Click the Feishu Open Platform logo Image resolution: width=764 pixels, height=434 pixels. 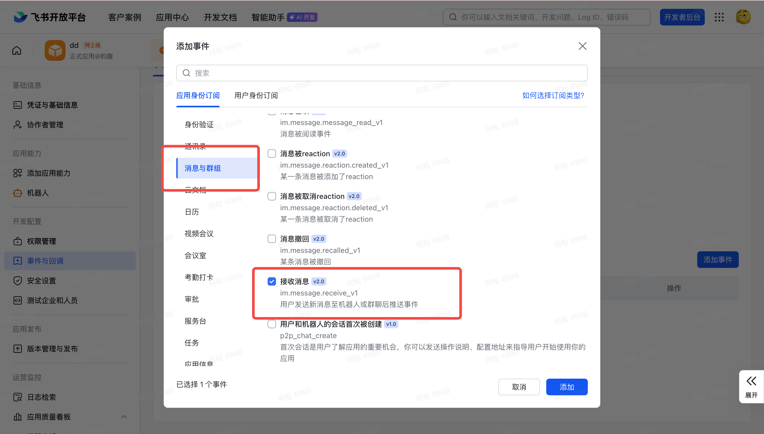point(50,17)
